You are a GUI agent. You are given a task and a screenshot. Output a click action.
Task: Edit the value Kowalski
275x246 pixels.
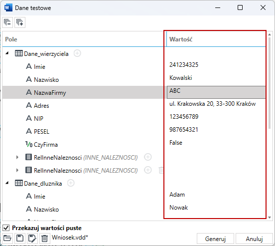[181, 78]
